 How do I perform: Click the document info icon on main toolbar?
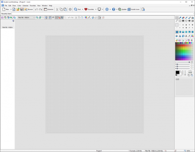pos(143,9)
